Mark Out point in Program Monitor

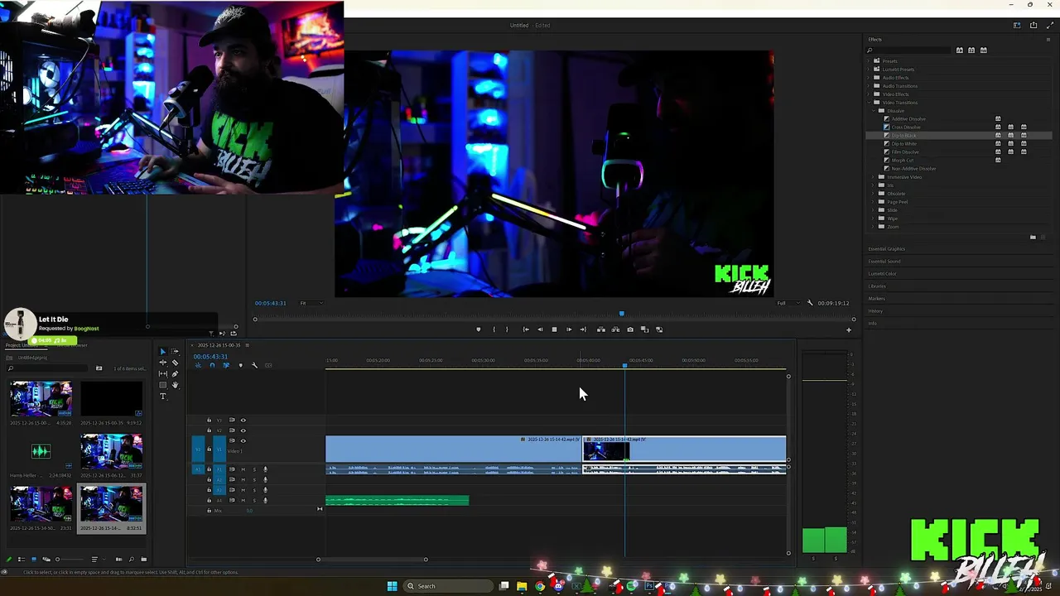(x=507, y=329)
